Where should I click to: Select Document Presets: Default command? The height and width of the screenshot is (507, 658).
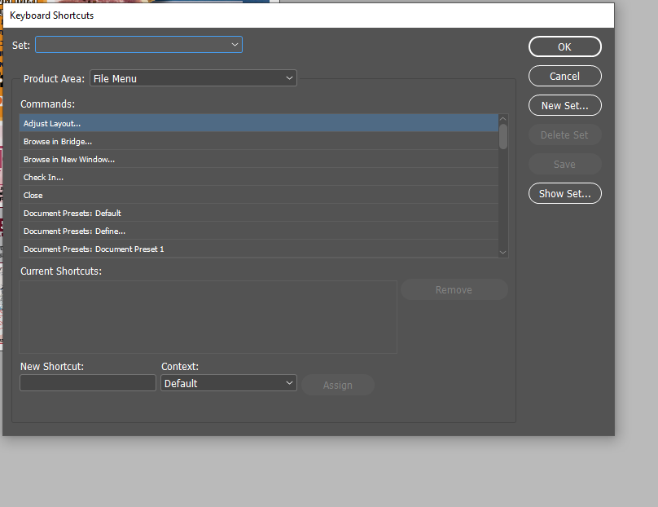[x=258, y=213]
